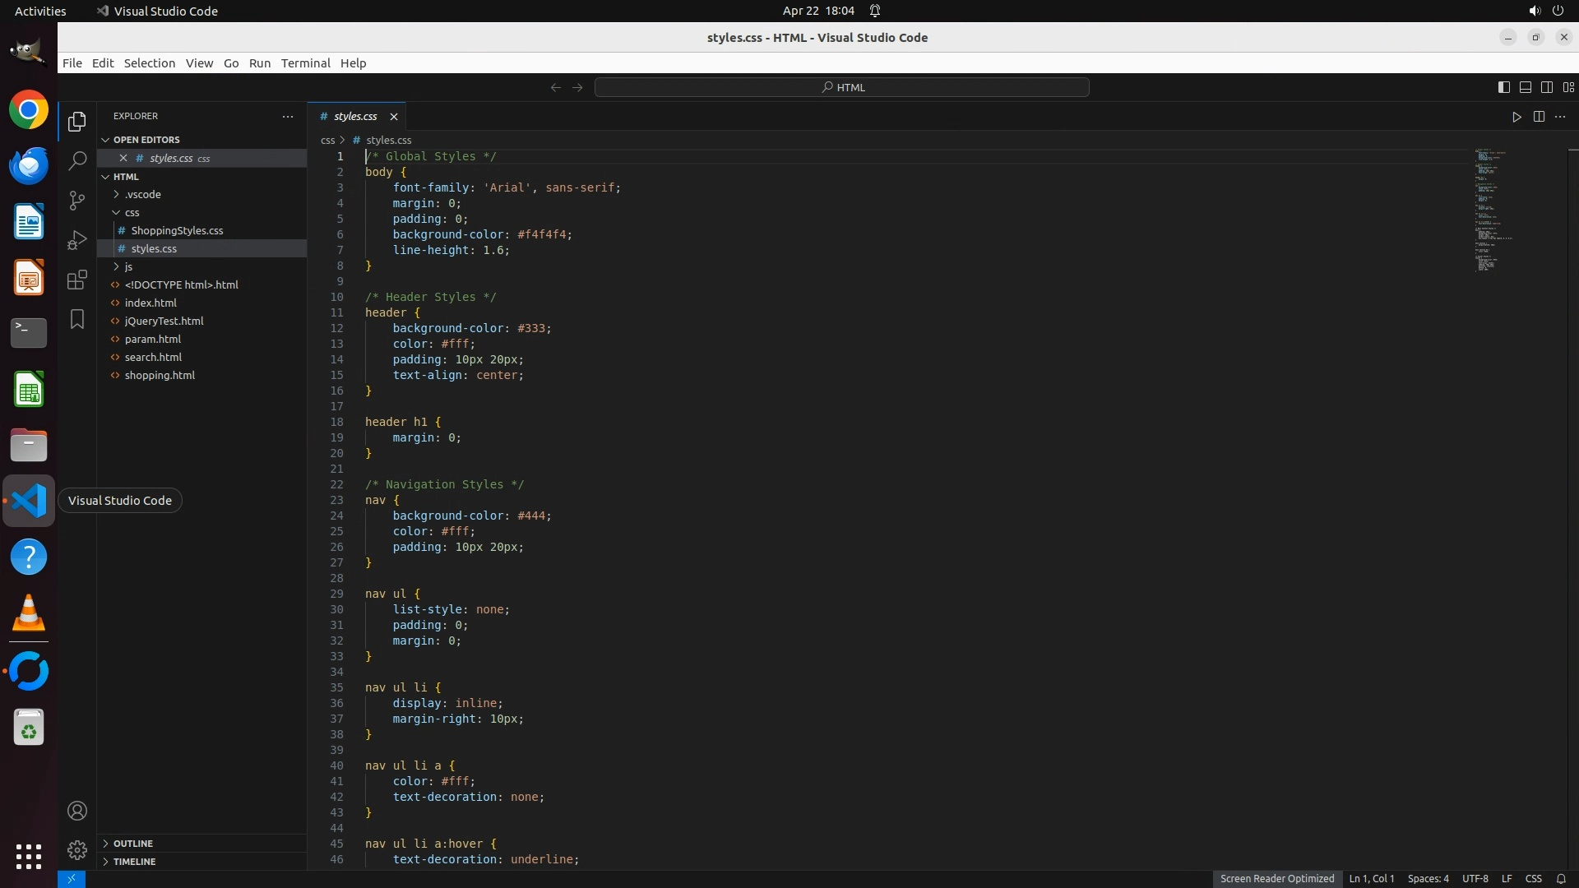Open the Terminal menu
The image size is (1579, 888).
coord(305,63)
